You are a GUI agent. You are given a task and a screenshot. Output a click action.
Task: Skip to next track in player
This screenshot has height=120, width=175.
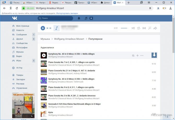coord(50,28)
